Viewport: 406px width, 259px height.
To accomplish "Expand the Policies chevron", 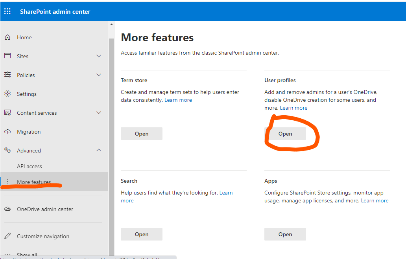I will pos(99,75).
